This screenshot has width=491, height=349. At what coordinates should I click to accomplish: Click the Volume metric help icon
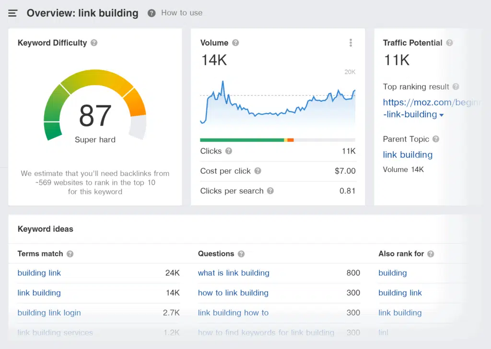coord(234,43)
